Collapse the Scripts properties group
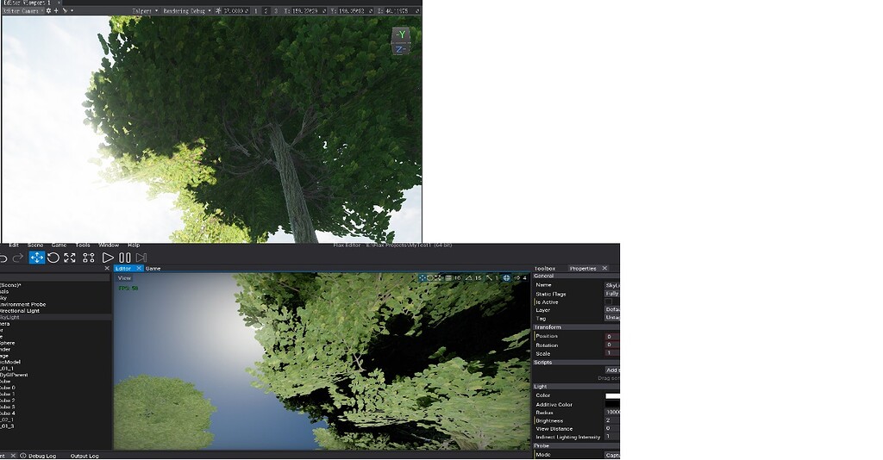Viewport: 883px width, 460px height. (576, 363)
